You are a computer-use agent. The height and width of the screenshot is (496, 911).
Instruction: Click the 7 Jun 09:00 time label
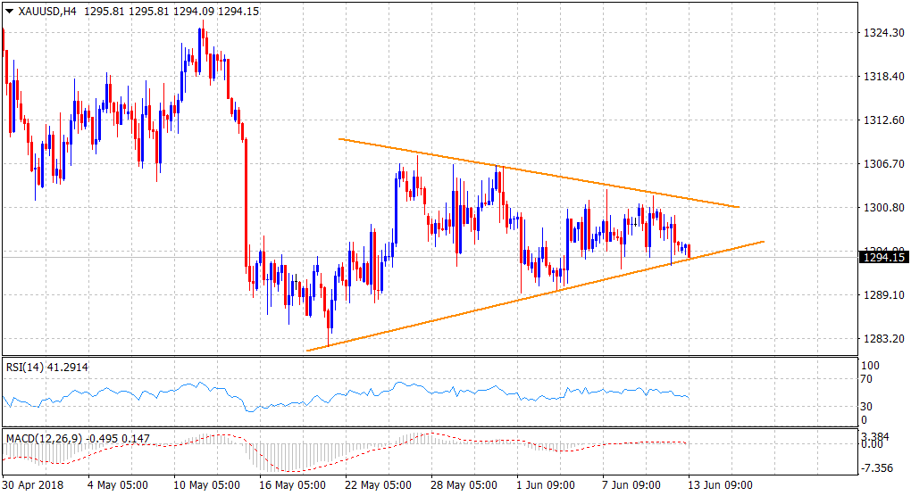pyautogui.click(x=634, y=486)
